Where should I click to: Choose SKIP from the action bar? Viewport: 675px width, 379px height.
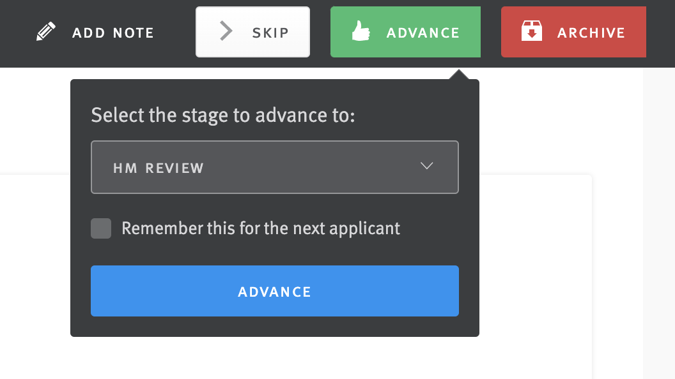pos(252,31)
